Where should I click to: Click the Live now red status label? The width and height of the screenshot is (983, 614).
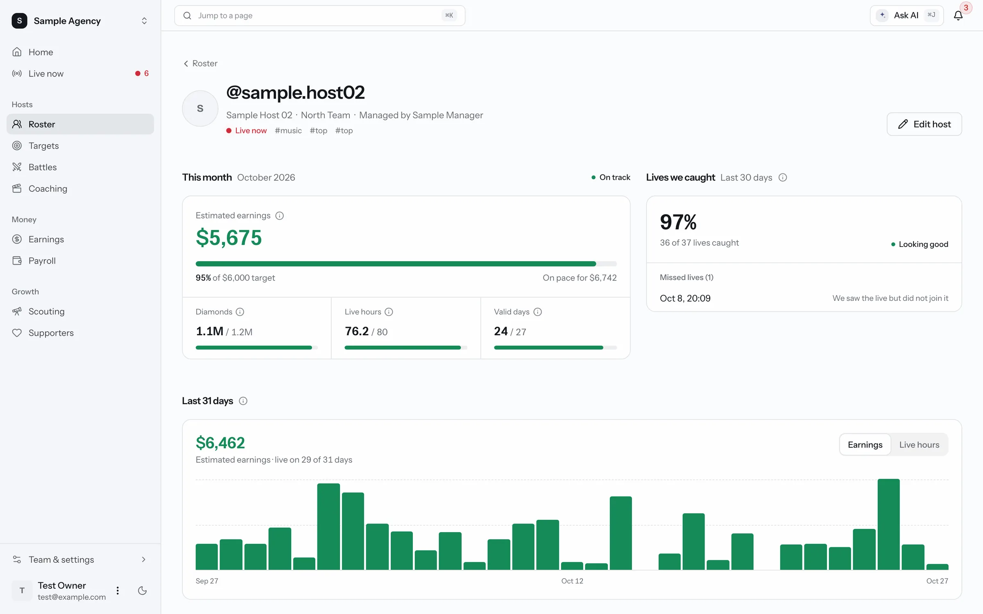tap(247, 131)
